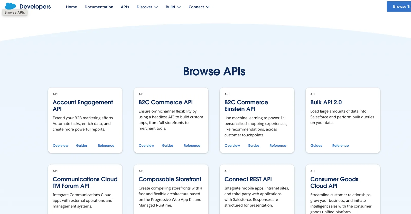This screenshot has width=411, height=214.
Task: Click the Browse APIs page heading
Action: click(214, 71)
